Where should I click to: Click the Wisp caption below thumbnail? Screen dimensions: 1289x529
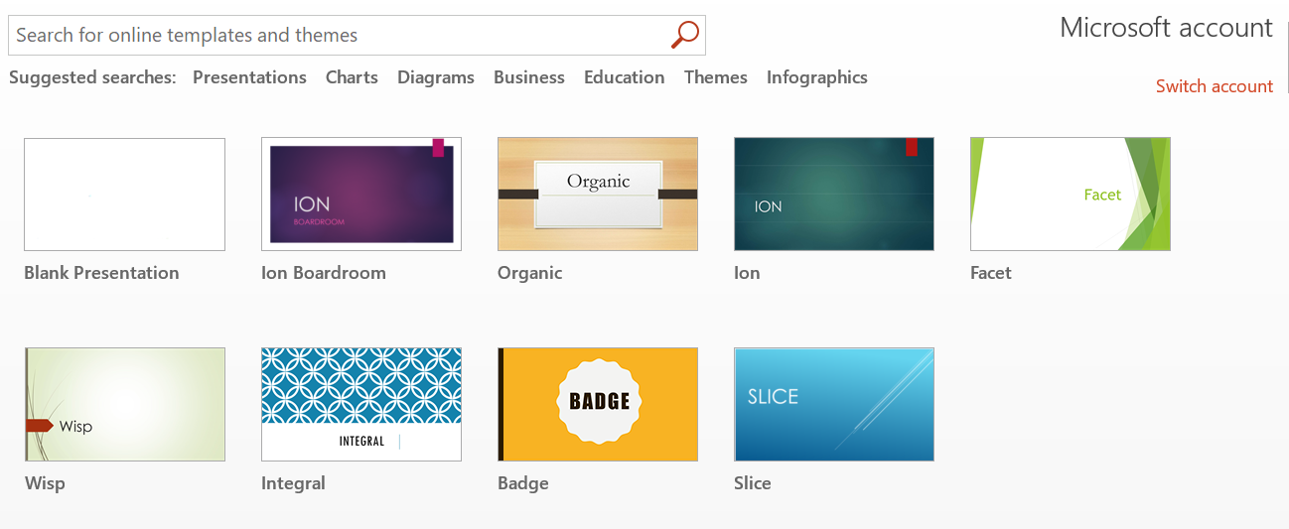coord(45,483)
